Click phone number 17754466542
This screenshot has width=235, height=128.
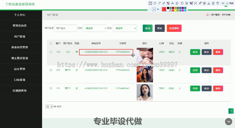(122, 70)
